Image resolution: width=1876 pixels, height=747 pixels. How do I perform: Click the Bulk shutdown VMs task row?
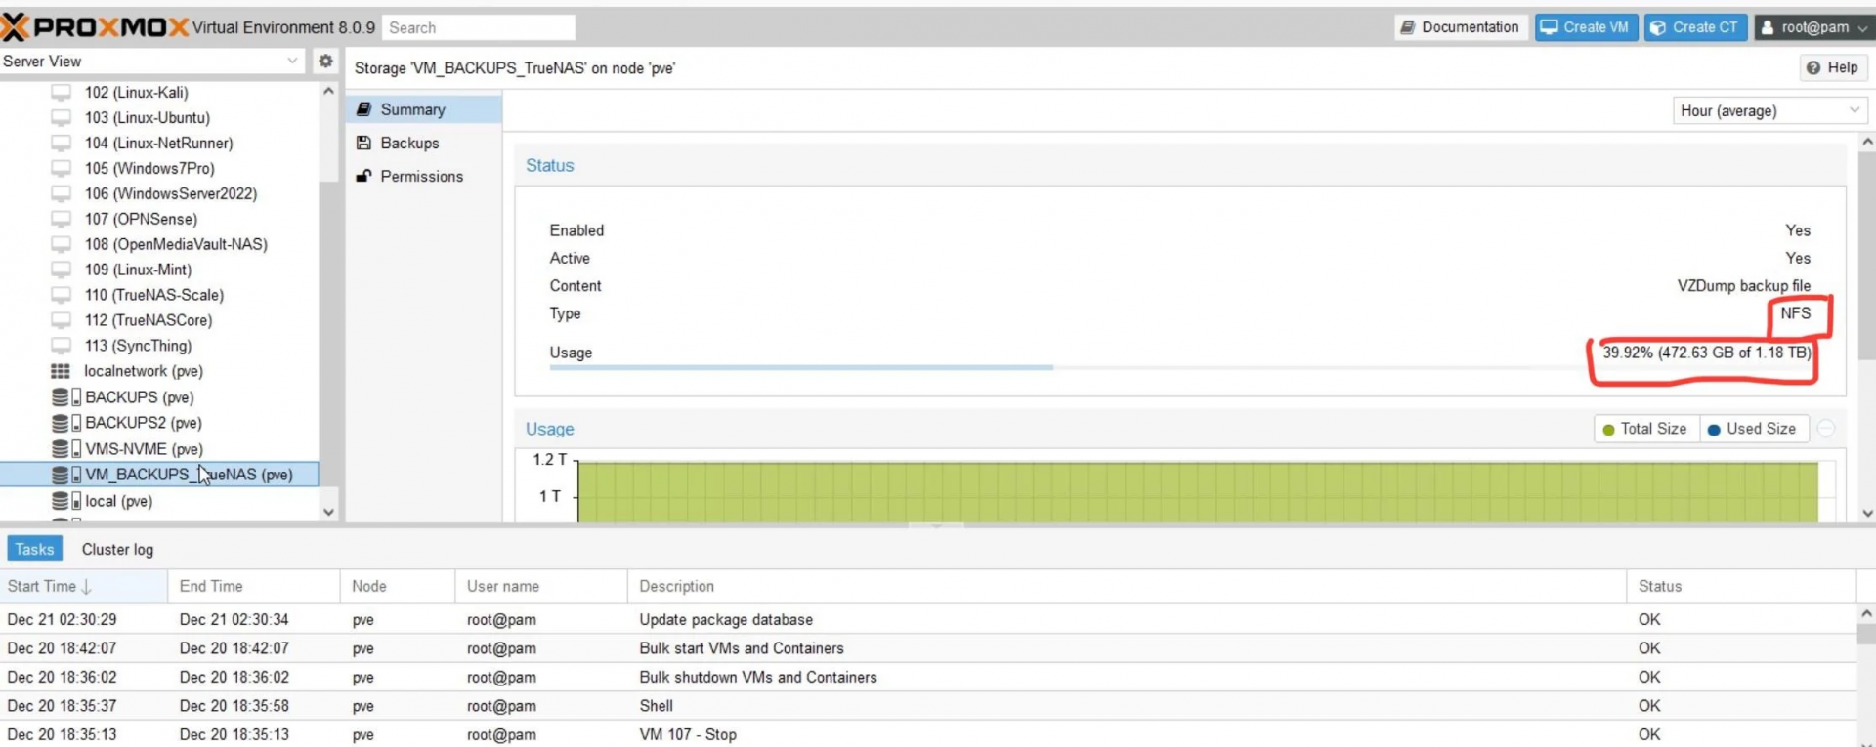[x=928, y=677]
